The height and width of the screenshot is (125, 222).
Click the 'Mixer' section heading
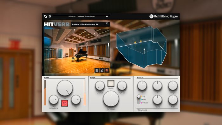(x=46, y=77)
